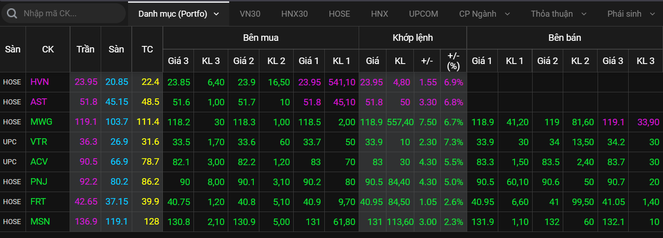
Task: Click MWG matched volume 557,40
Action: click(400, 122)
